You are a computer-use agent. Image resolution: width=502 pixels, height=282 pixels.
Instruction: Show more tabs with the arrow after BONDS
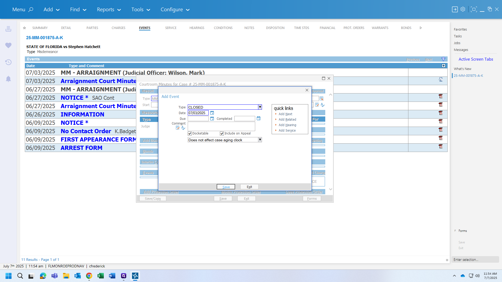[x=421, y=28]
